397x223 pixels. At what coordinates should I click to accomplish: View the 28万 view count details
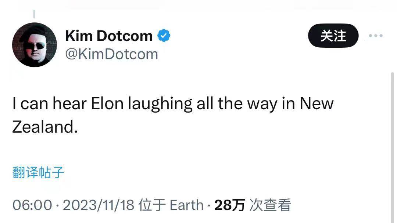coord(229,205)
